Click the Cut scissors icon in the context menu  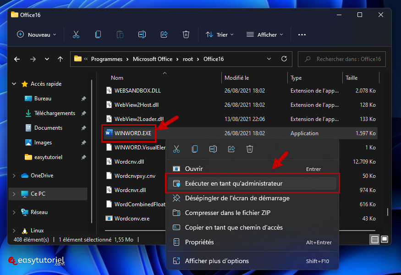click(x=176, y=149)
